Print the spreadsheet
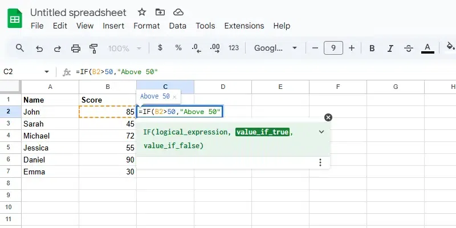Viewport: 456px width, 228px height. point(76,48)
